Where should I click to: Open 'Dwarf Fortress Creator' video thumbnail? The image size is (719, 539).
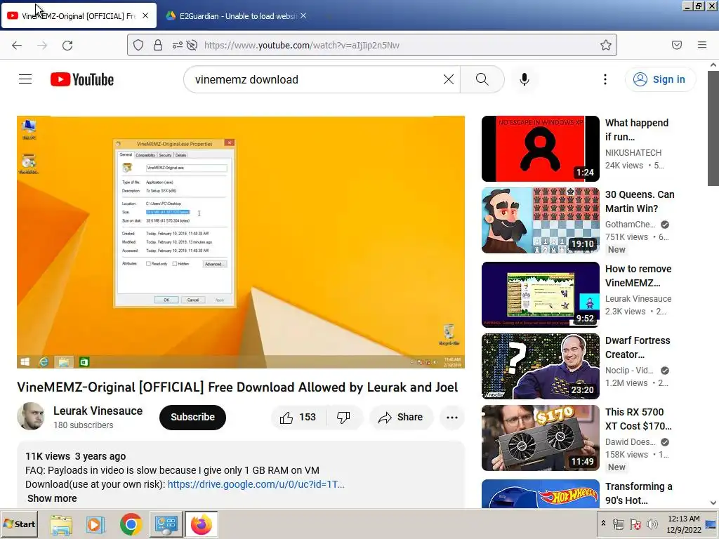click(540, 366)
